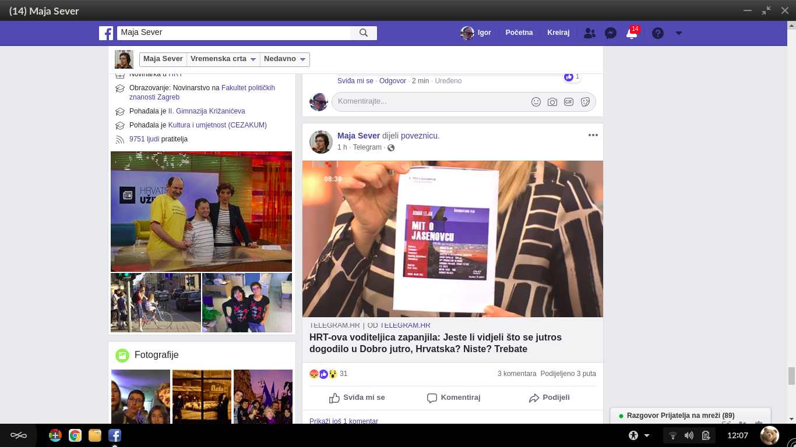Open Help with the question mark icon
Image resolution: width=796 pixels, height=447 pixels.
click(x=657, y=33)
